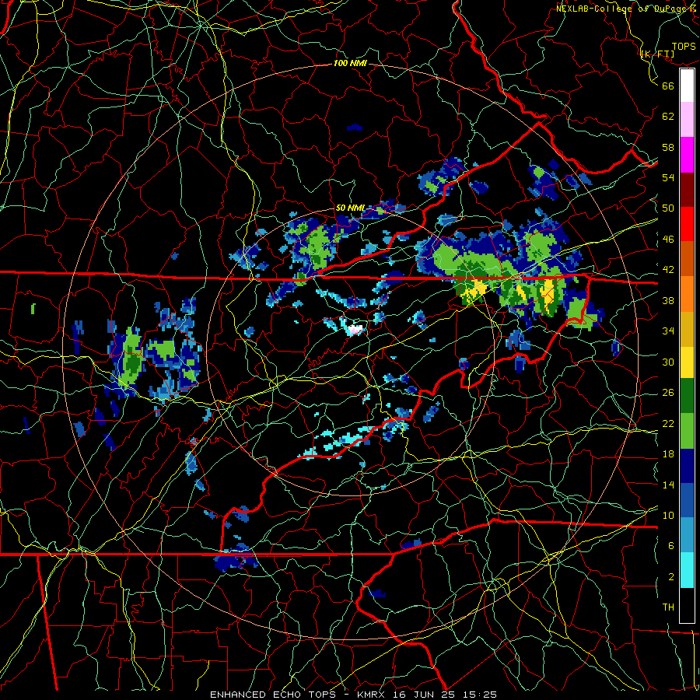Click the NEXLAB-College of DuPage credit
The image size is (700, 700).
(625, 9)
